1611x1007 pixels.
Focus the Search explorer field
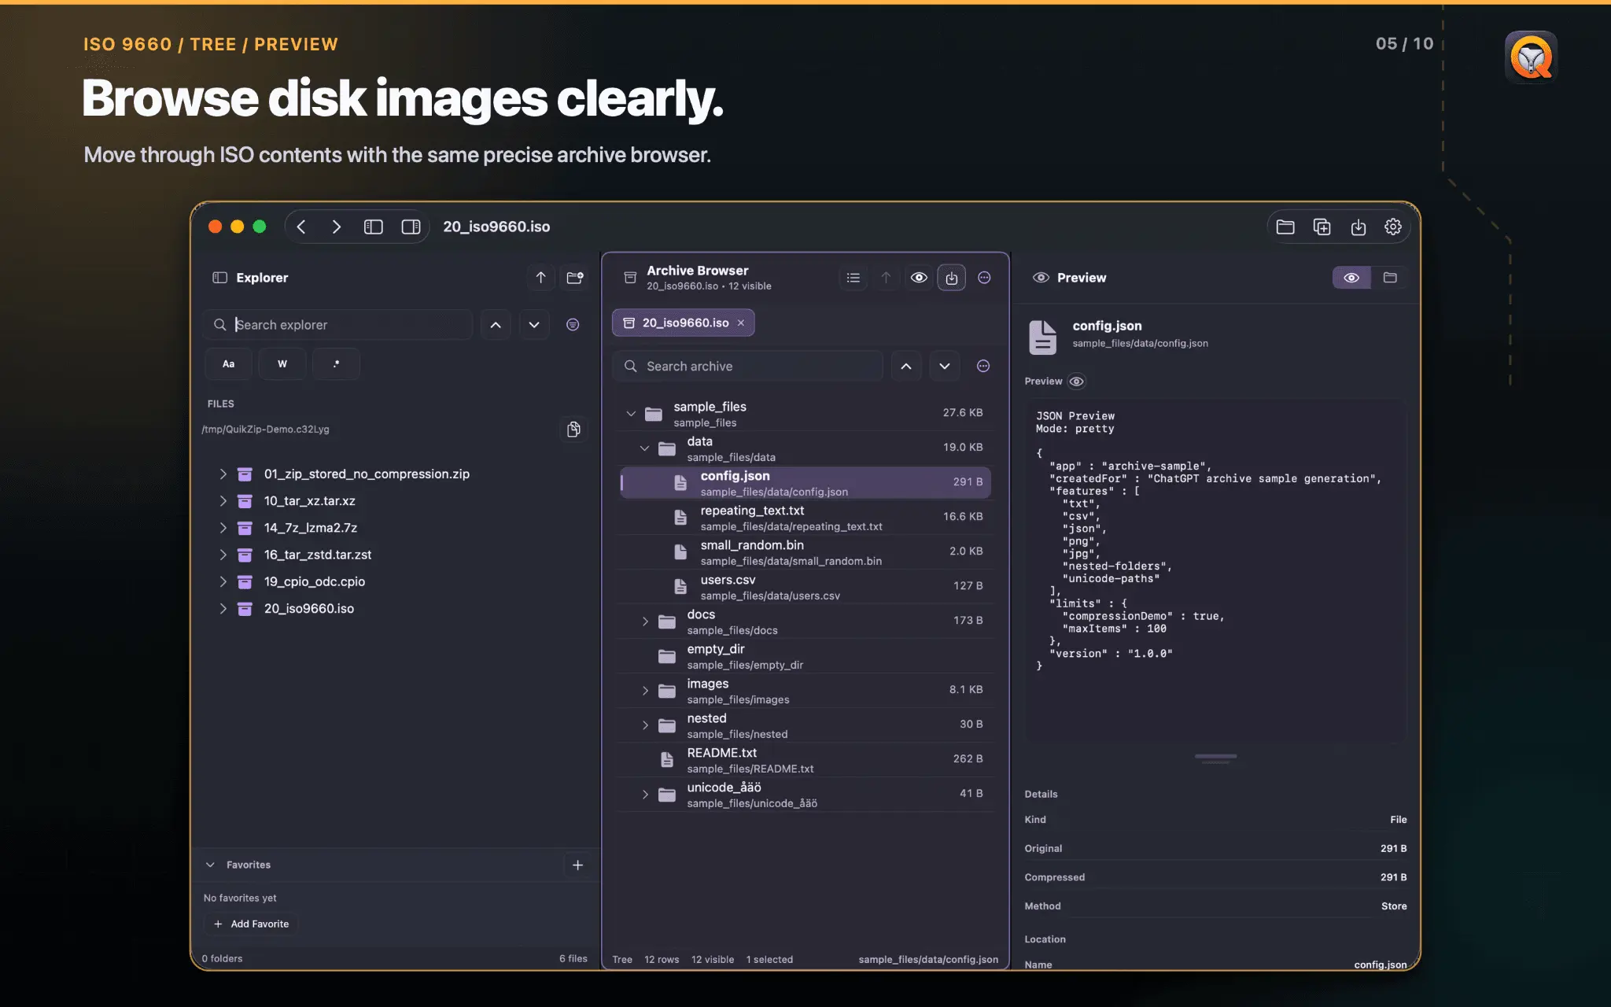[x=338, y=325]
